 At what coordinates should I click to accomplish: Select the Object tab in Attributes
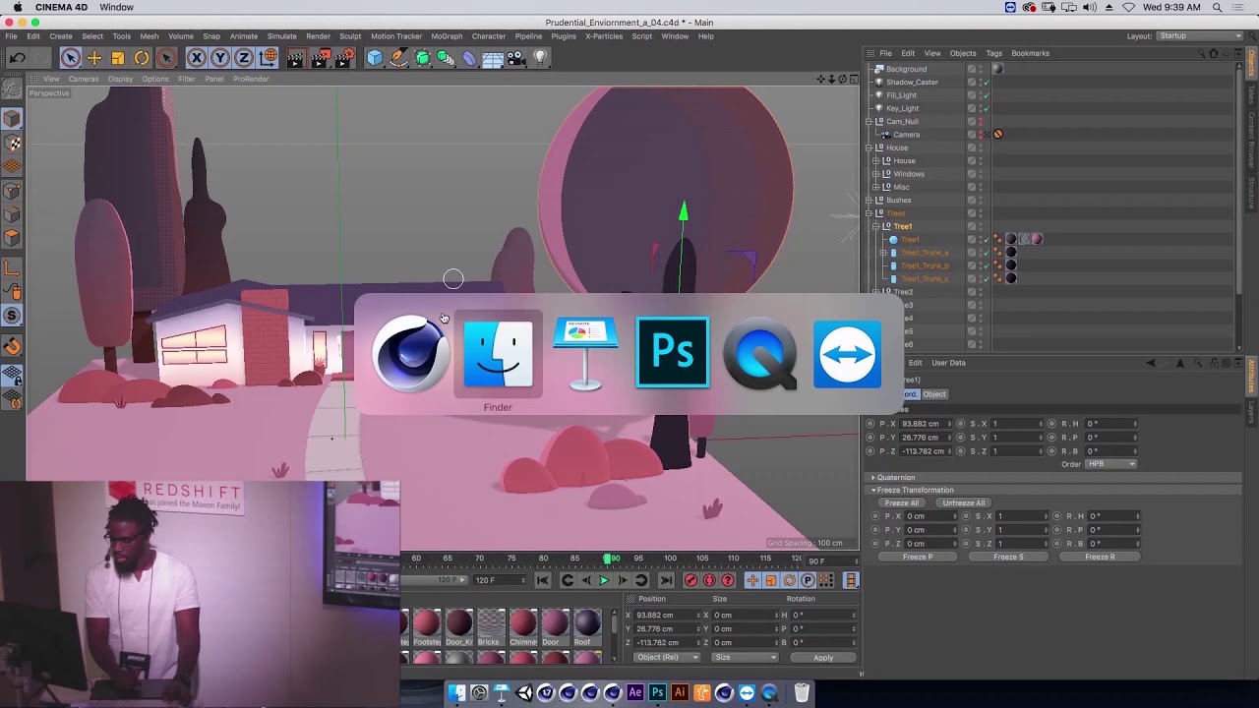(x=934, y=394)
